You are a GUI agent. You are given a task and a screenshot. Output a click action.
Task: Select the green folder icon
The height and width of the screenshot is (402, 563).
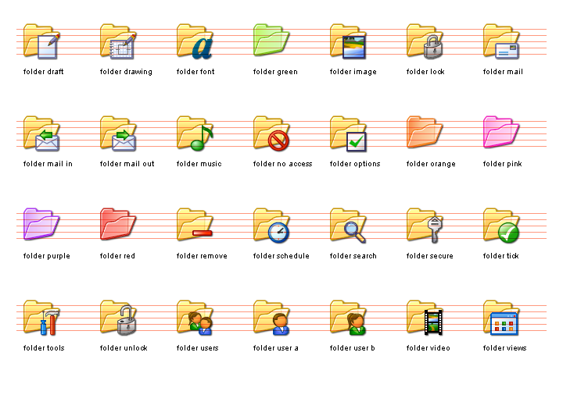click(x=271, y=41)
